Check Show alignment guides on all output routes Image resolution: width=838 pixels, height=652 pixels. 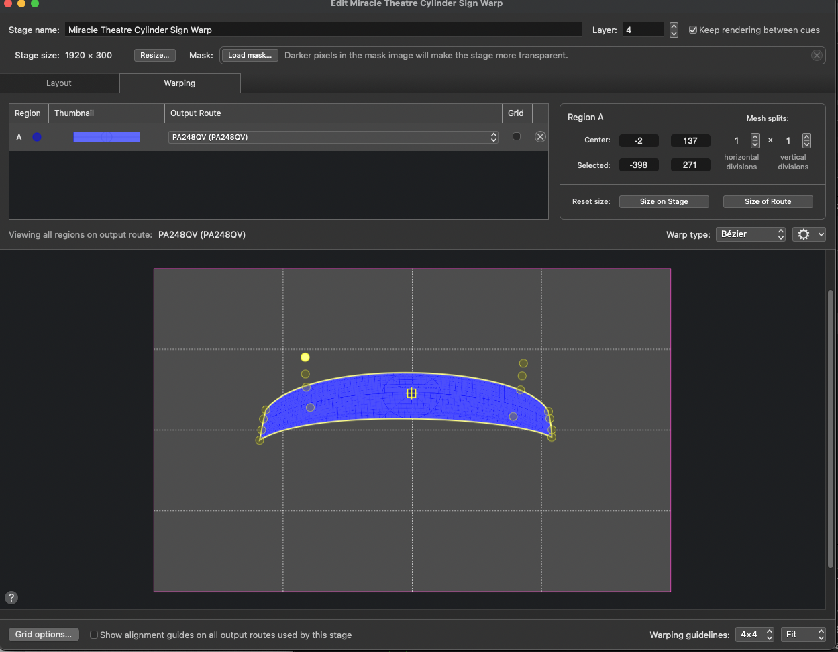[93, 634]
